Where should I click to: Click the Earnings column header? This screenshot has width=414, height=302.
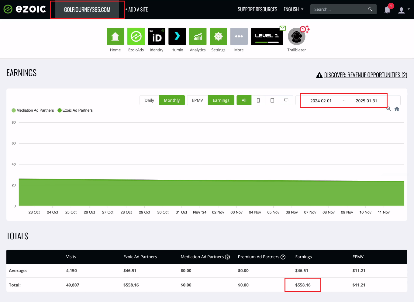coord(304,257)
